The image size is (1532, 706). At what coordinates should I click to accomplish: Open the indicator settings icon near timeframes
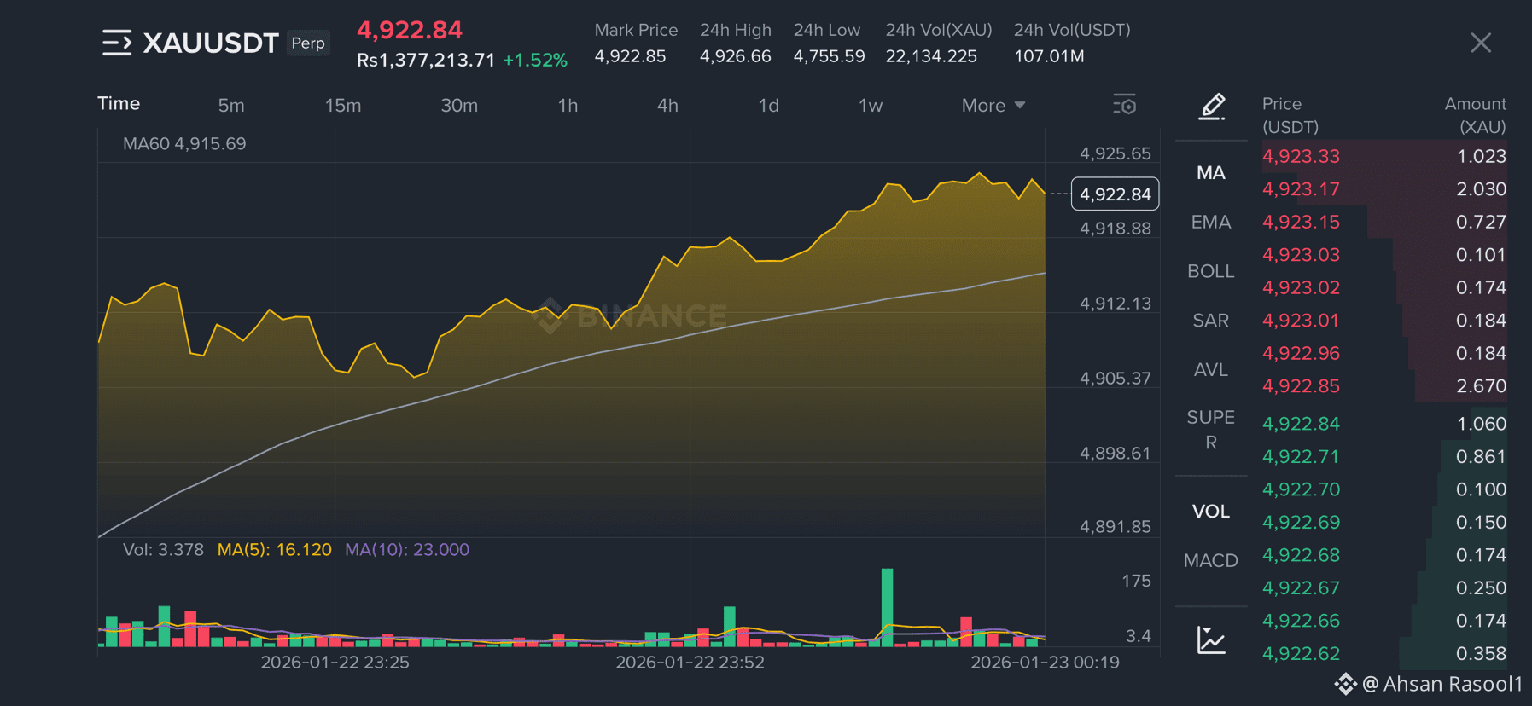[1124, 104]
